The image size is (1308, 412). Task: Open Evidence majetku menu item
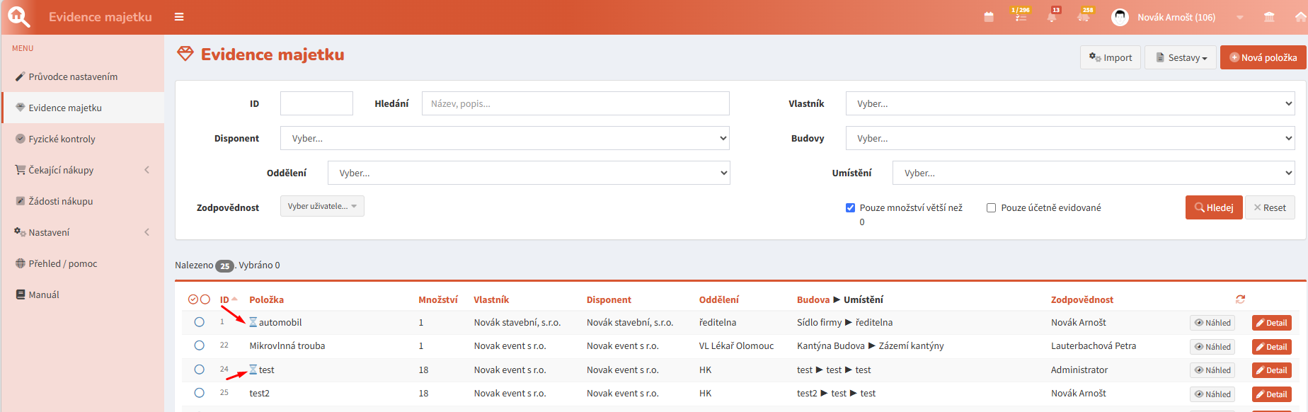click(83, 108)
